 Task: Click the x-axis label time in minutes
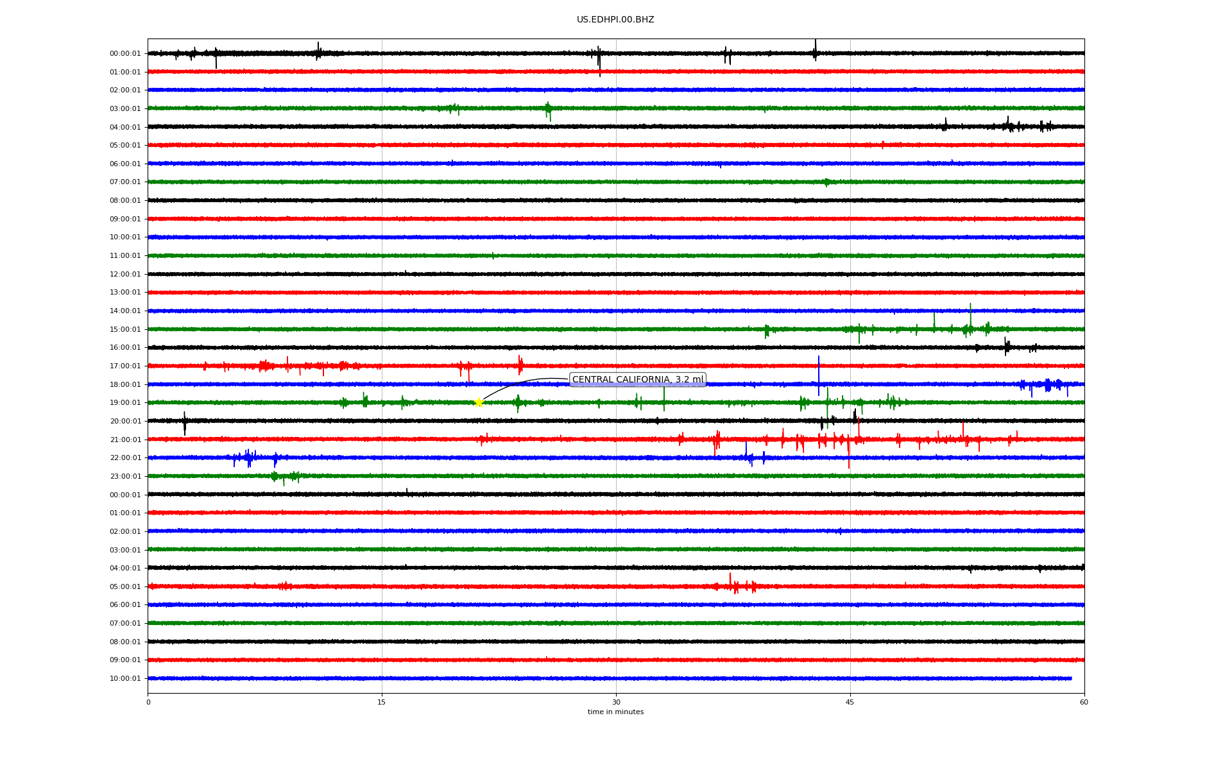[615, 712]
